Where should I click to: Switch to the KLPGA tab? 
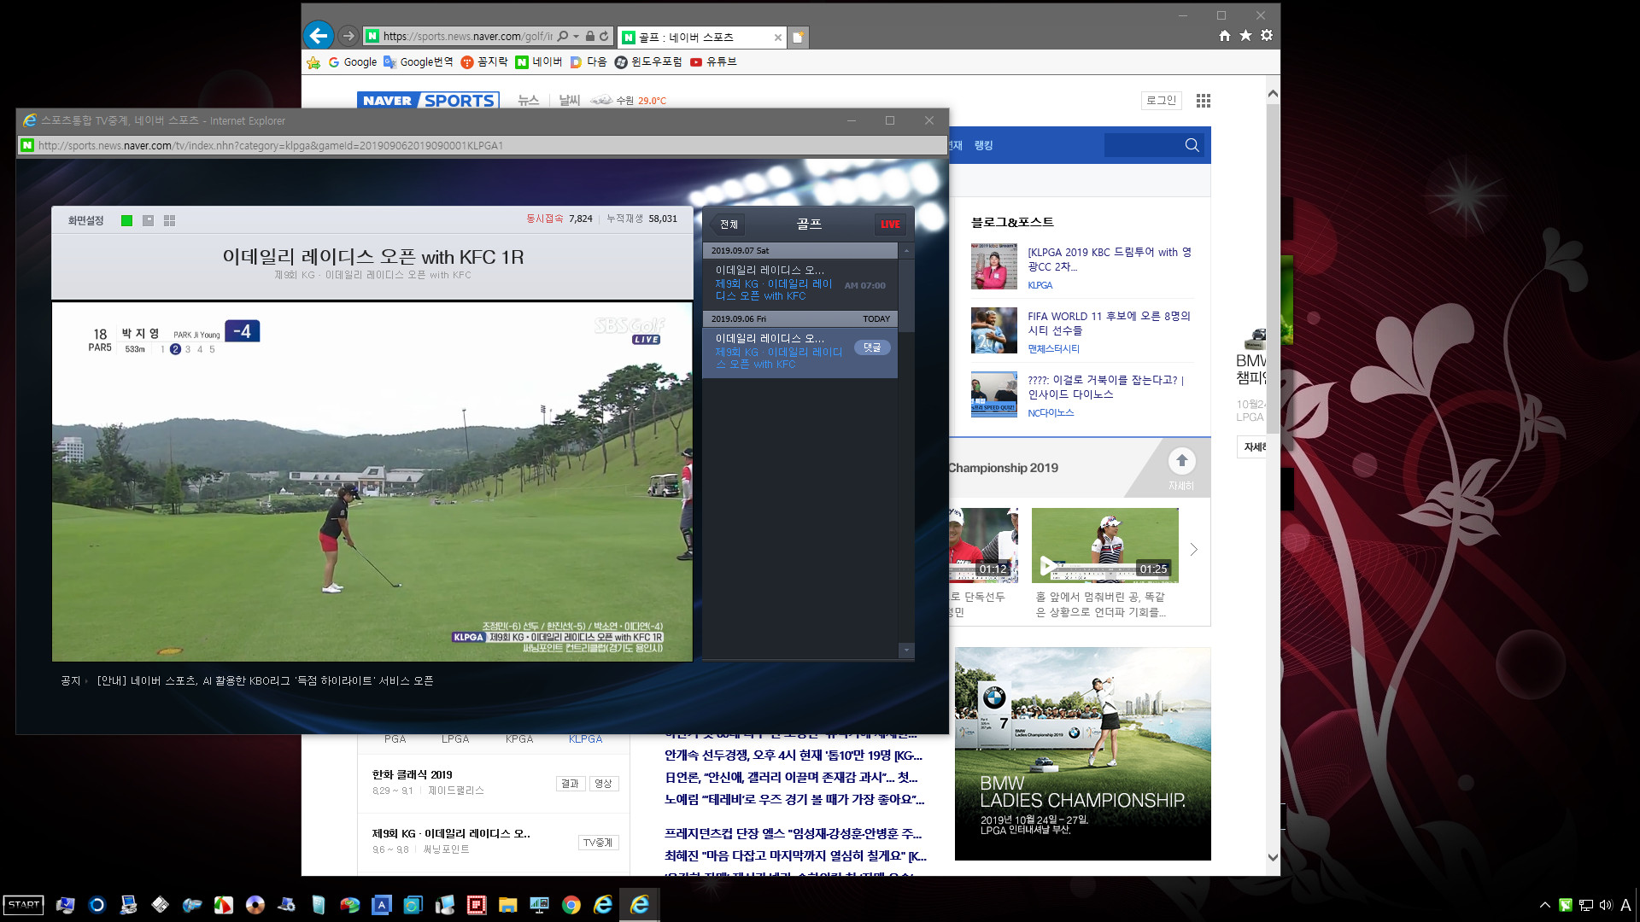(x=586, y=739)
